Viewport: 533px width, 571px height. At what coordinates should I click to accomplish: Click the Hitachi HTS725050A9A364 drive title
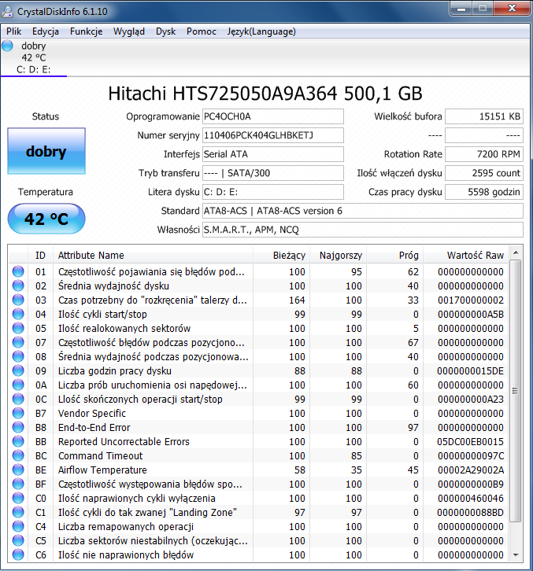point(265,94)
